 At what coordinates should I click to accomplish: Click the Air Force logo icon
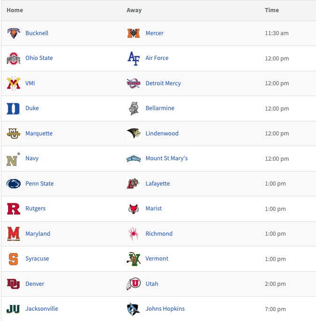point(134,59)
